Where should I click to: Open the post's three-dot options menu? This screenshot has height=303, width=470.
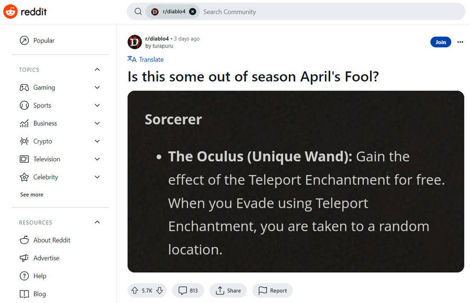pos(460,42)
